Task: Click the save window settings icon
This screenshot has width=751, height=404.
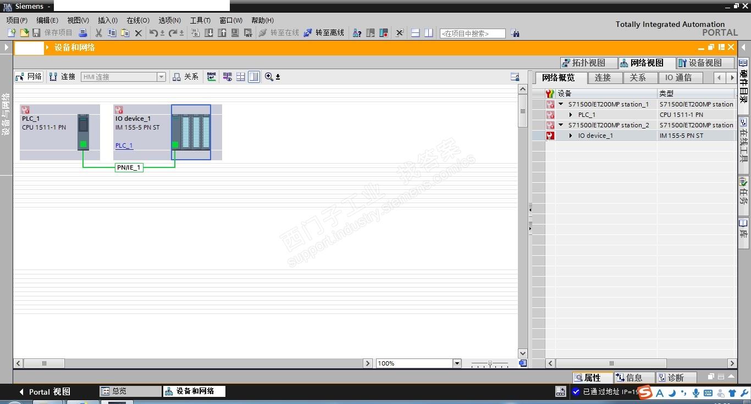Action: (x=515, y=77)
